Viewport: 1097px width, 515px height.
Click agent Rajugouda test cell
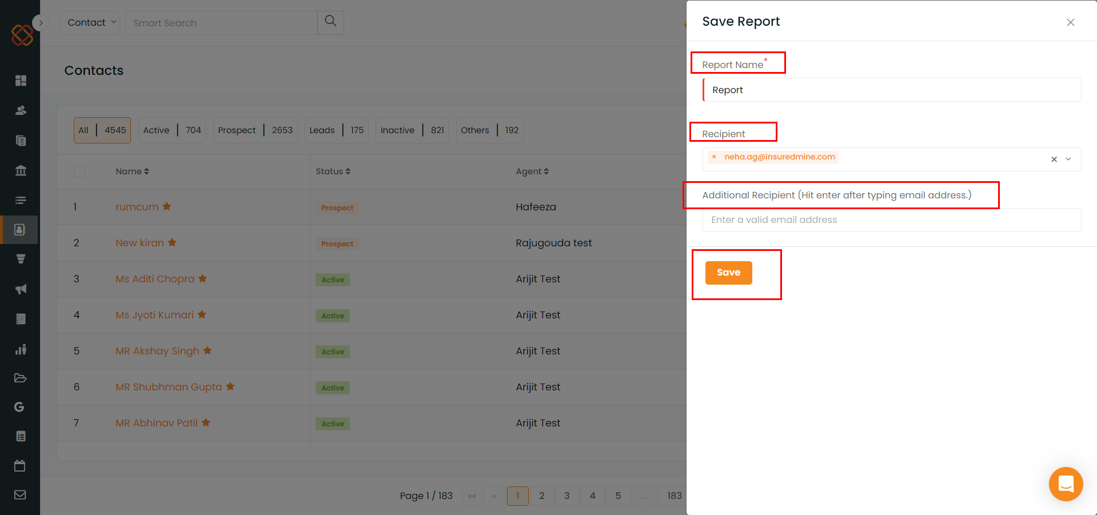pos(553,243)
